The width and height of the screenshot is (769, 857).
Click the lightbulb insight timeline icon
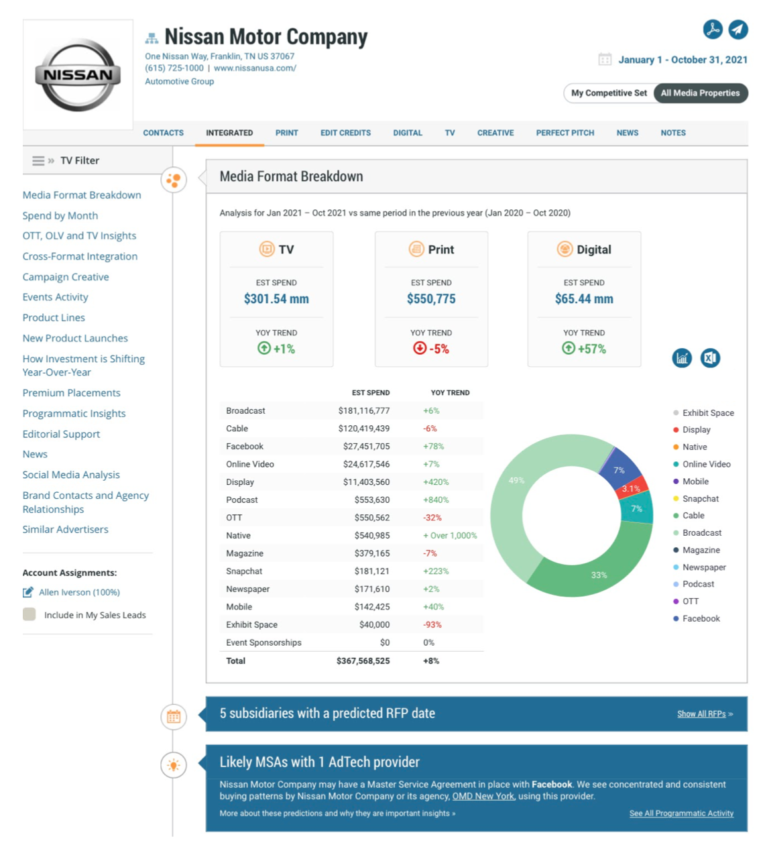(x=174, y=765)
